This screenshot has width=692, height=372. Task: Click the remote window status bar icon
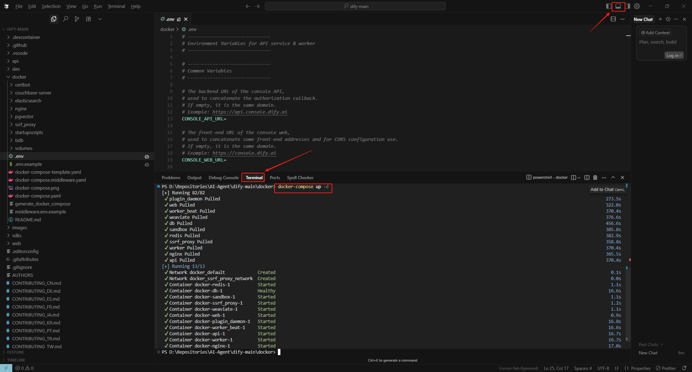[6, 368]
